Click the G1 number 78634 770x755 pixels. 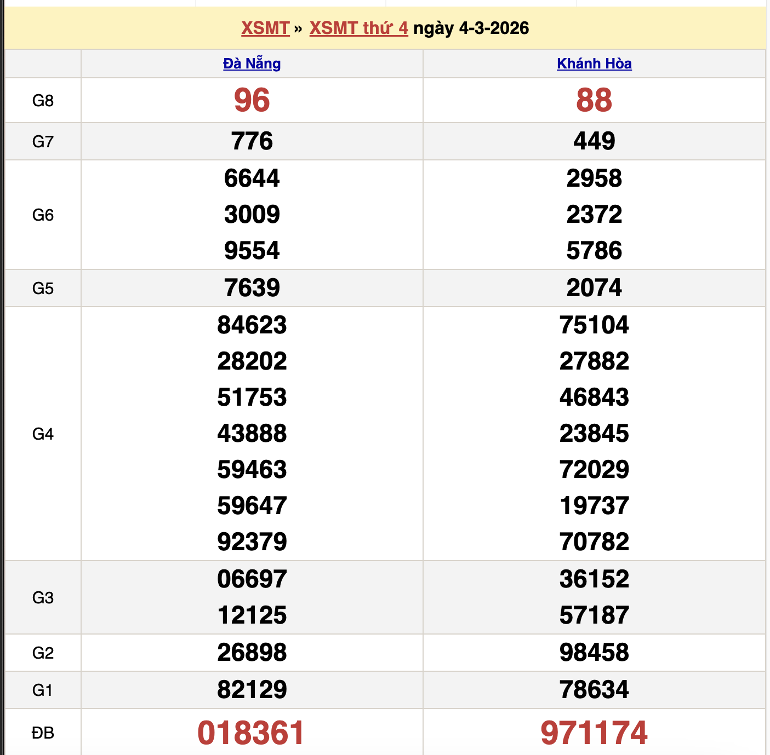click(594, 690)
